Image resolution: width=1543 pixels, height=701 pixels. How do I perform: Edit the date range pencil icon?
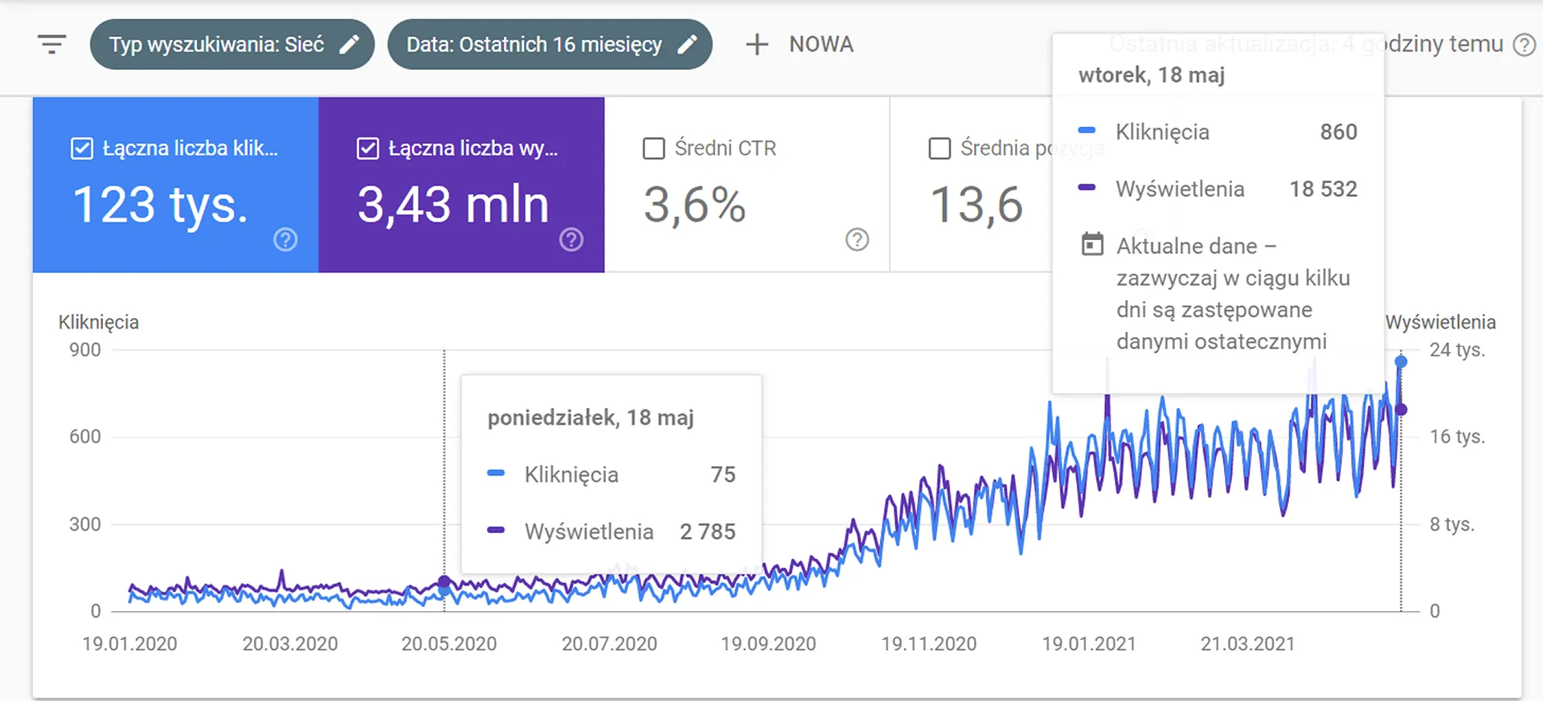pyautogui.click(x=687, y=44)
